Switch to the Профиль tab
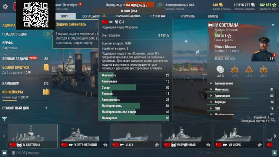 [x=187, y=16]
